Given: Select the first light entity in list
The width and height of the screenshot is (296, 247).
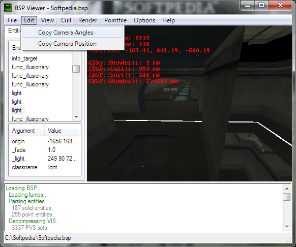Looking at the screenshot, I should point(17,93).
